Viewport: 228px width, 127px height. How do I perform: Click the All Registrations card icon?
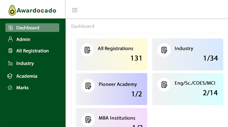coord(87,50)
